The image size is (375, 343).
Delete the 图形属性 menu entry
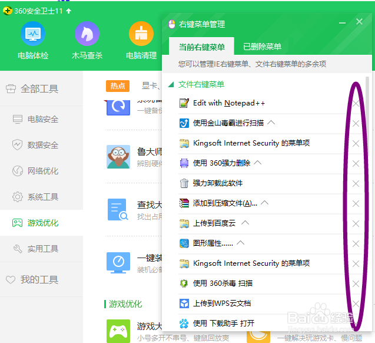(356, 244)
